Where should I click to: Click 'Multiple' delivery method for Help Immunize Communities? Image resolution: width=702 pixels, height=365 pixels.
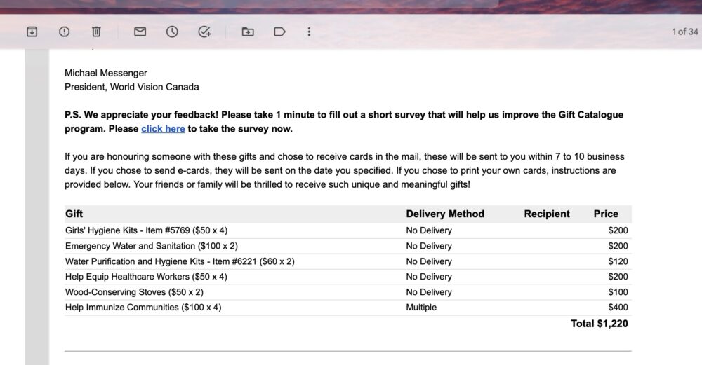pos(421,308)
